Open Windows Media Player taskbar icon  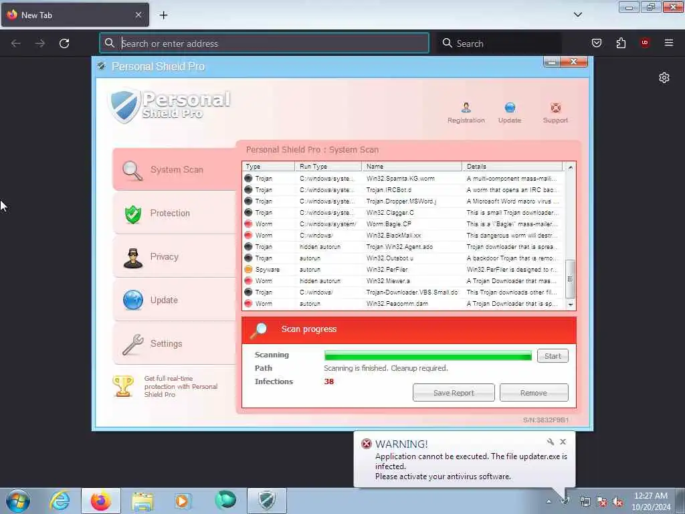183,501
